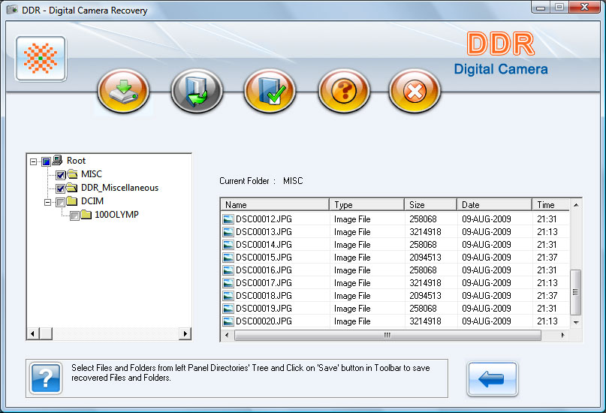Viewport: 606px width, 413px height.
Task: Go back using the blue arrow button
Action: pyautogui.click(x=493, y=379)
